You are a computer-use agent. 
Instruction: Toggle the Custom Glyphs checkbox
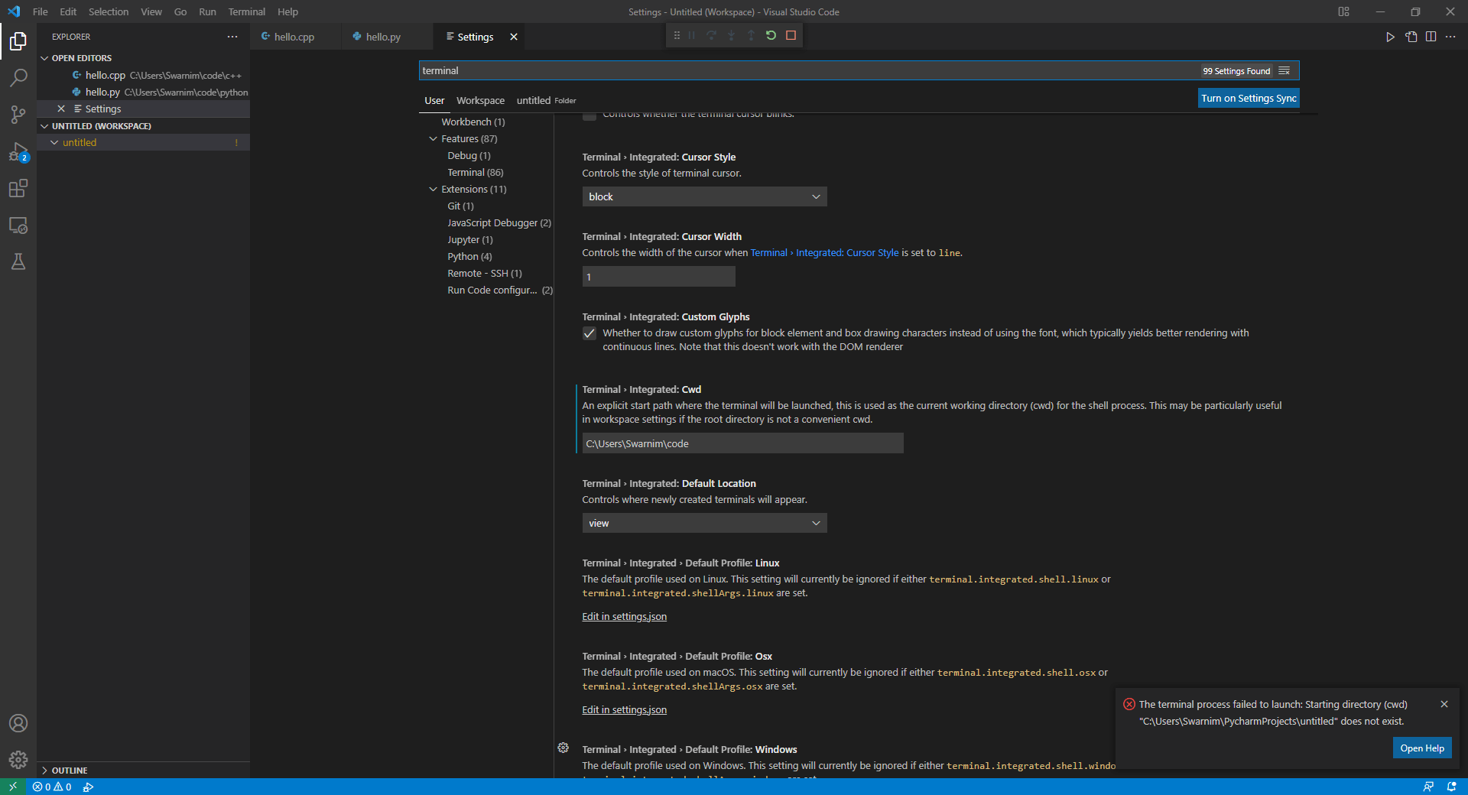(589, 333)
